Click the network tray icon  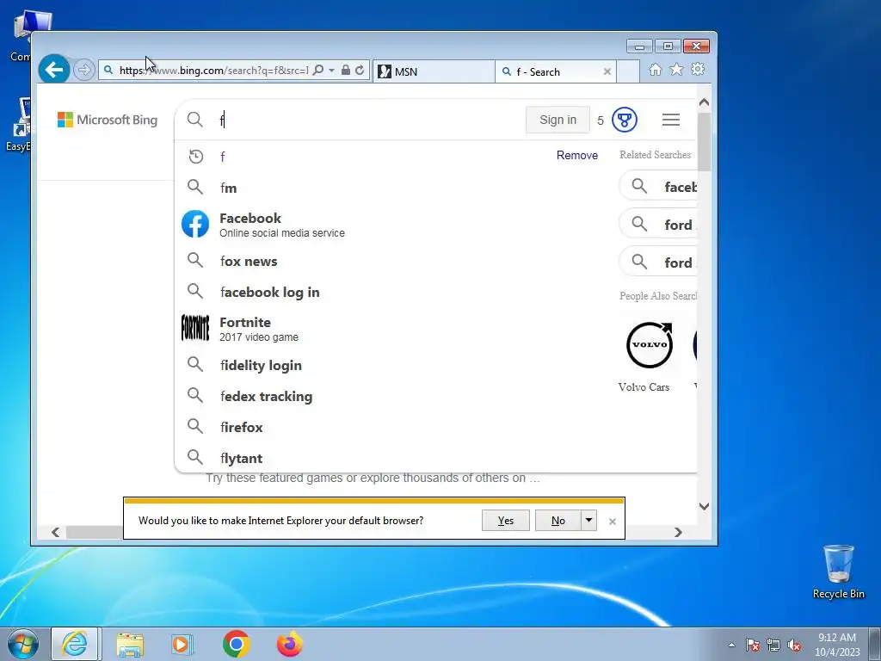click(x=773, y=645)
